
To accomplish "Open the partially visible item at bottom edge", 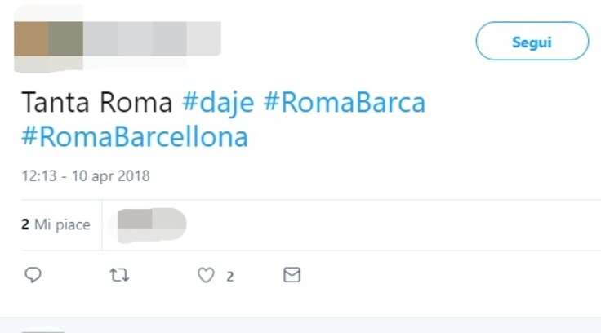I will pos(43,331).
